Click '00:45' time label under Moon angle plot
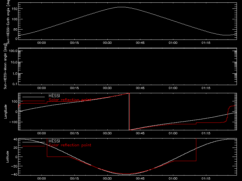Screen dimensions: 242x181 click(140, 88)
